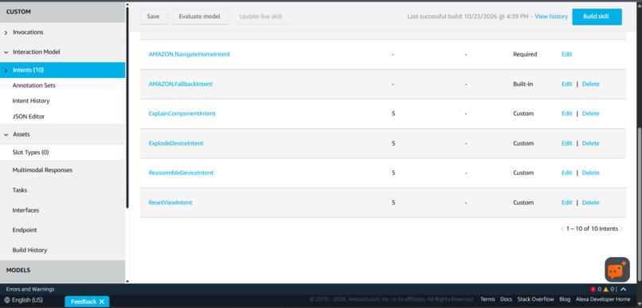The height and width of the screenshot is (308, 642).
Task: Edit AMAZON.FallbackIntent
Action: click(566, 84)
